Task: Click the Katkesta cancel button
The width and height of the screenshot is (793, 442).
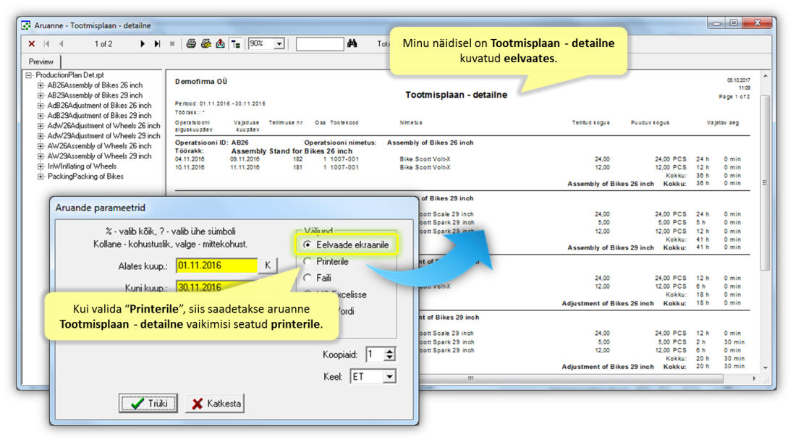Action: point(215,403)
